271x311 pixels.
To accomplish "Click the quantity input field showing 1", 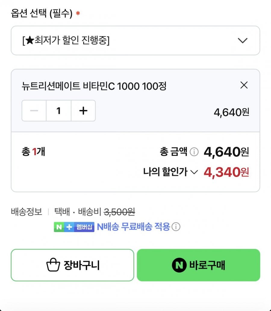I will pyautogui.click(x=59, y=111).
